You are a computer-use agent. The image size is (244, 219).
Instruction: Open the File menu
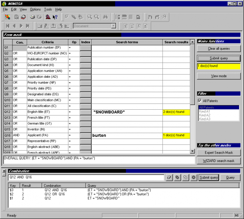tap(5, 9)
